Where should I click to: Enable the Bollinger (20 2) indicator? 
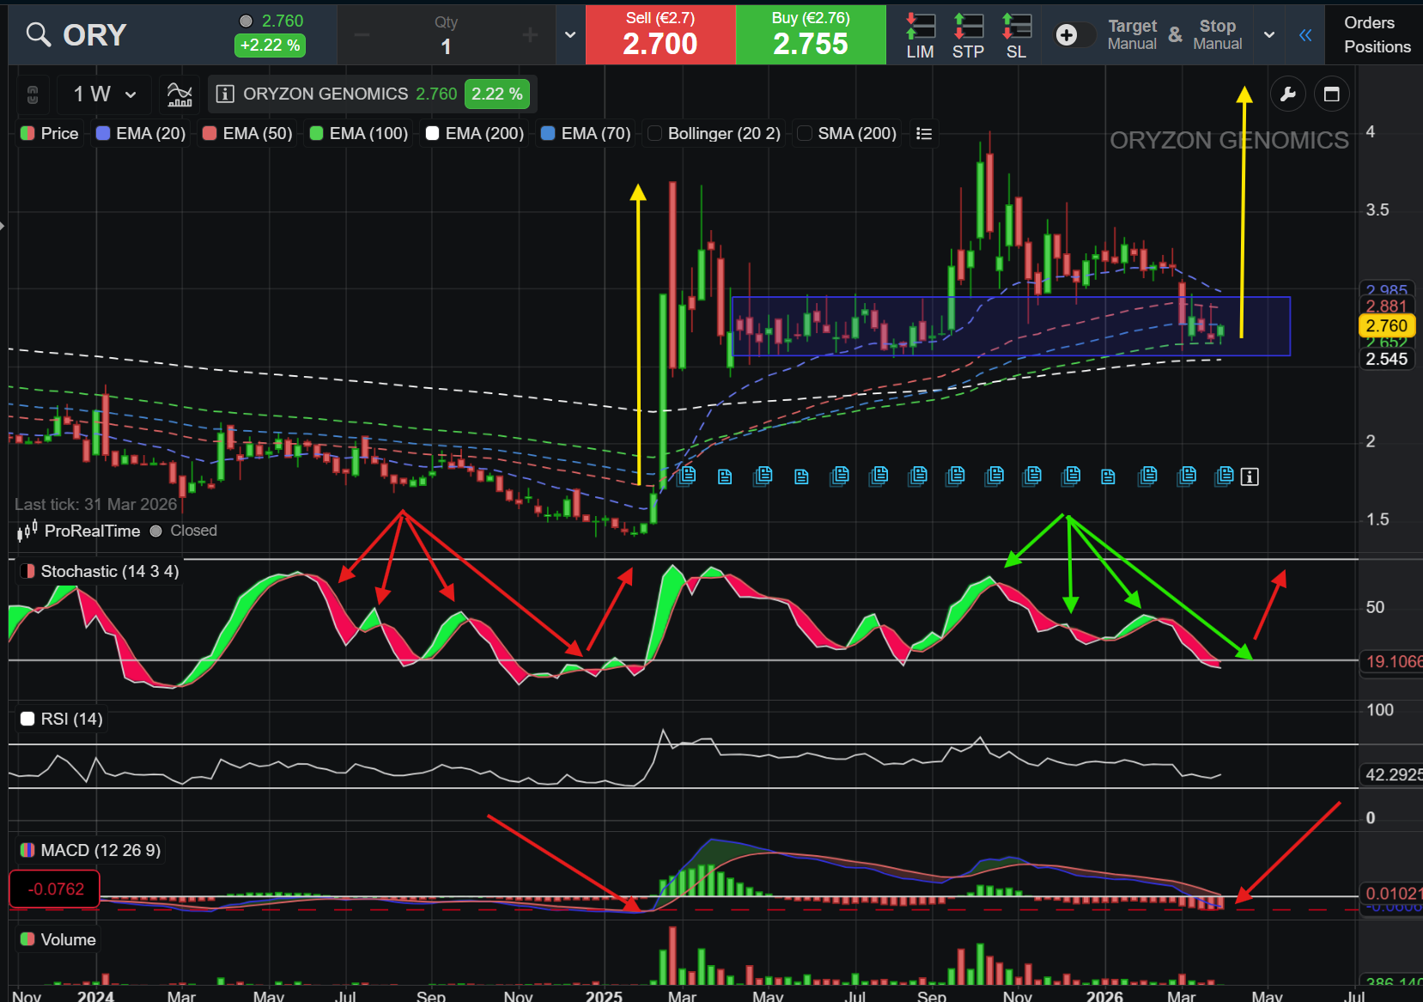654,133
